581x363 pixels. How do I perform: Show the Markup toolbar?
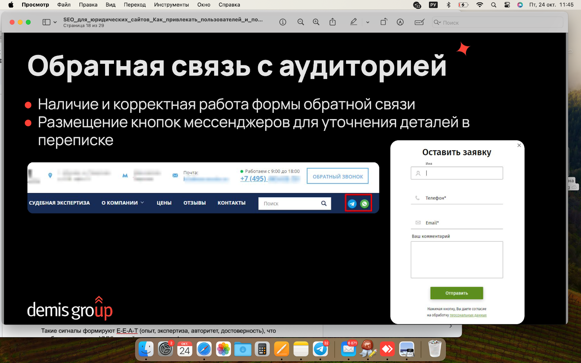(x=400, y=22)
